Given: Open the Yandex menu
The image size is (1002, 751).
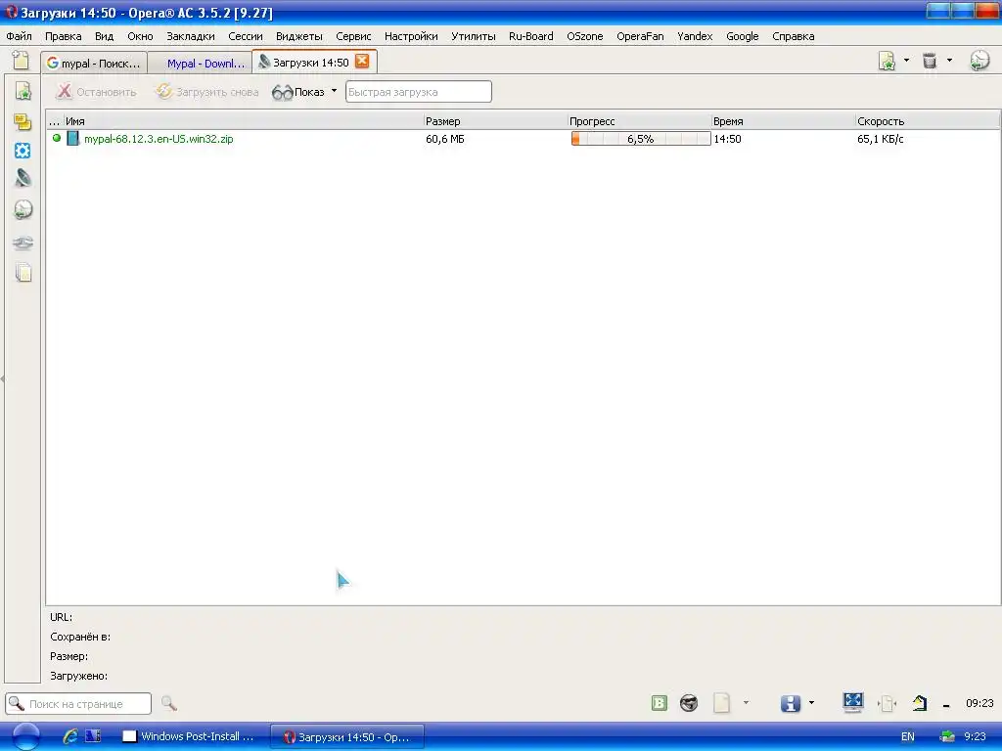Looking at the screenshot, I should 695,36.
